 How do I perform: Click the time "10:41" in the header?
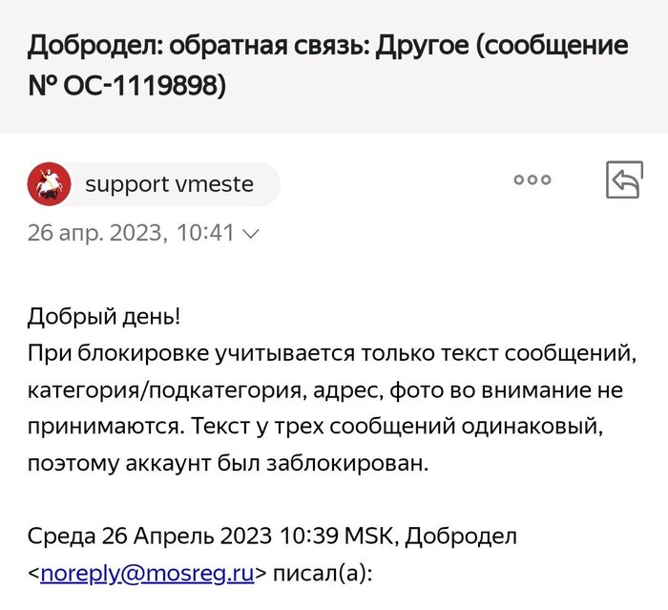(x=204, y=233)
